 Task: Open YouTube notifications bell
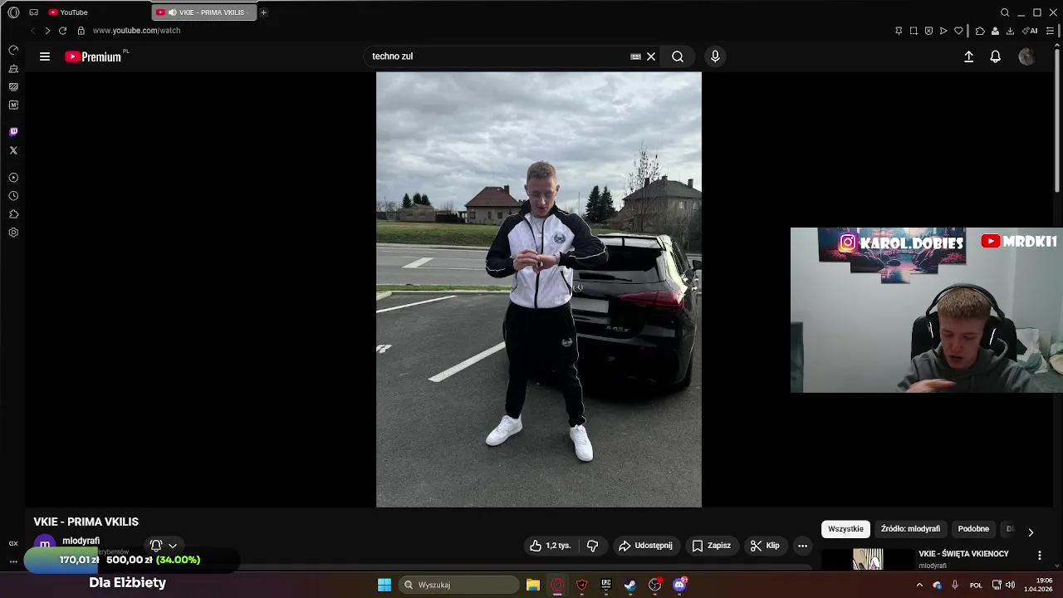(995, 56)
